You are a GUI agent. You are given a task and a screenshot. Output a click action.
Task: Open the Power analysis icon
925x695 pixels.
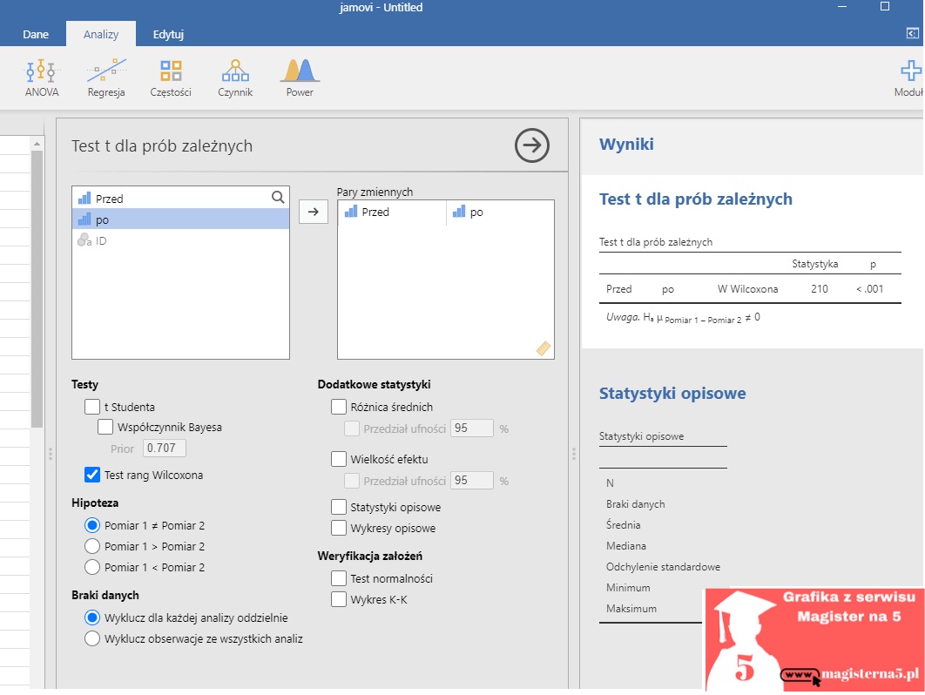[300, 78]
